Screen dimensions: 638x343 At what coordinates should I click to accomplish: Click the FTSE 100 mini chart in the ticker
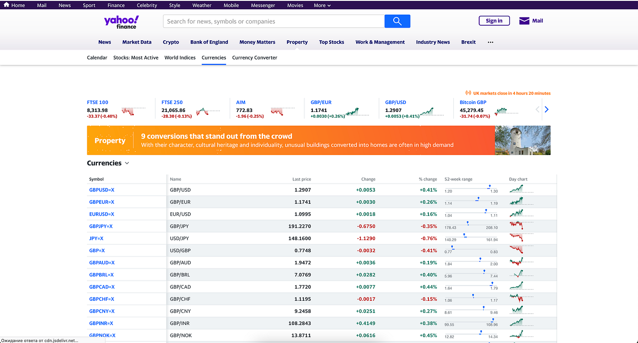[128, 111]
